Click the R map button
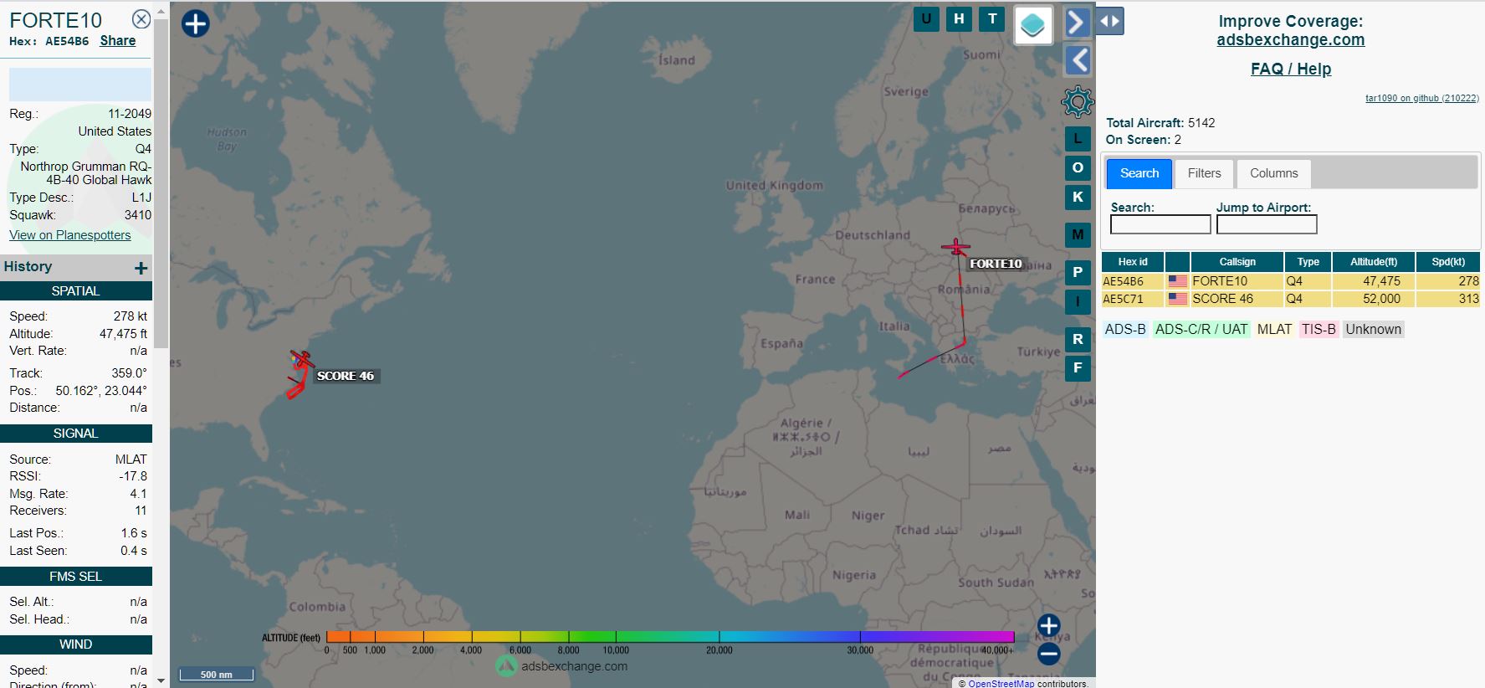 click(x=1078, y=340)
